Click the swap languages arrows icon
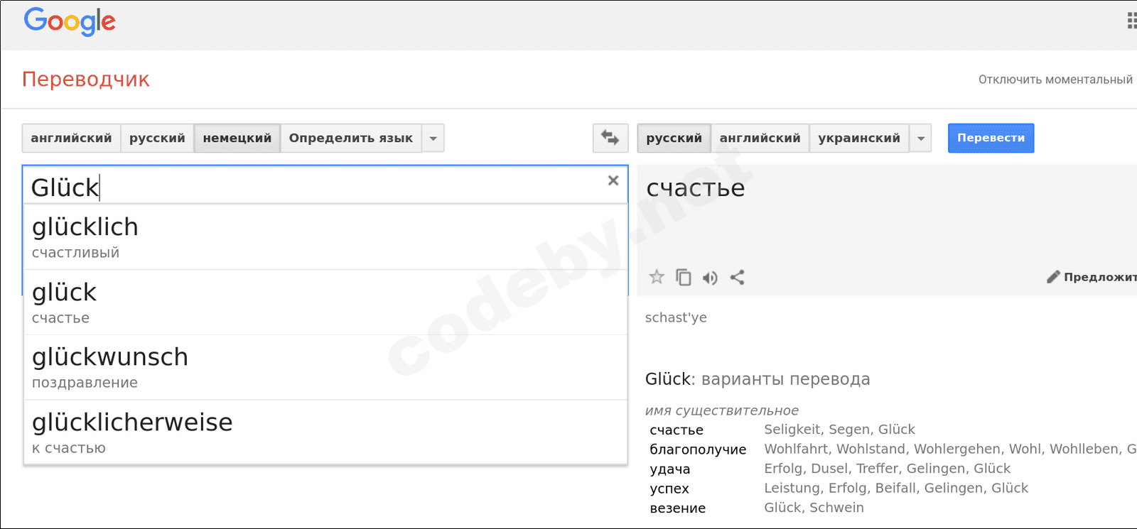This screenshot has height=529, width=1137. tap(610, 138)
